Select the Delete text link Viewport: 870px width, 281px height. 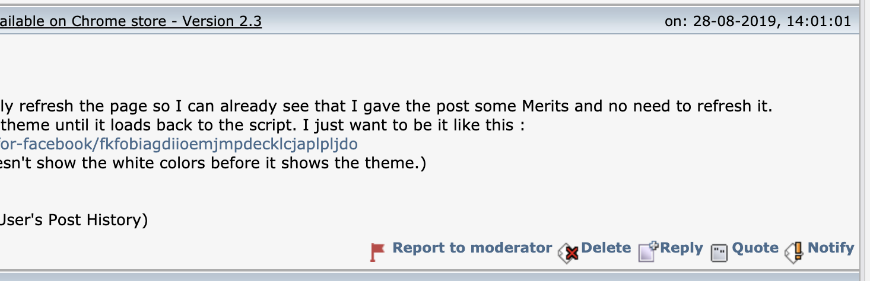606,248
